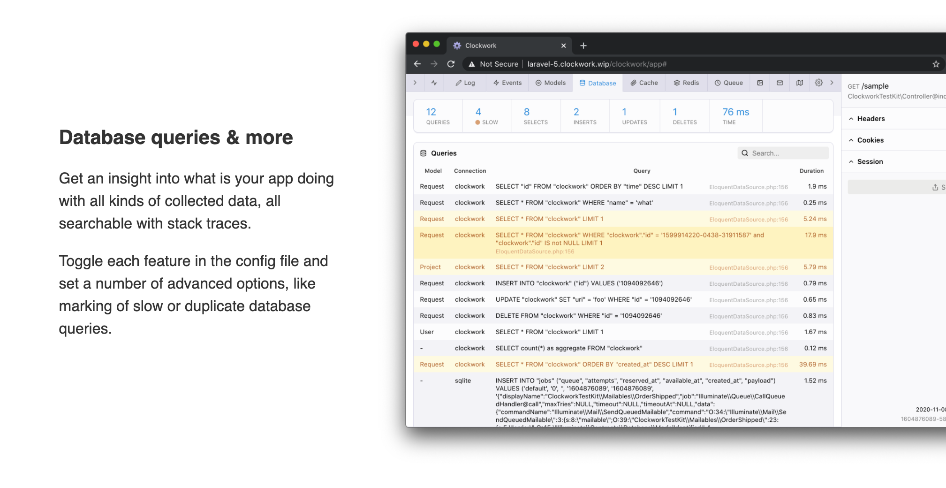This screenshot has height=488, width=946.
Task: Click the slow 5.24 ms duration value
Action: [815, 219]
